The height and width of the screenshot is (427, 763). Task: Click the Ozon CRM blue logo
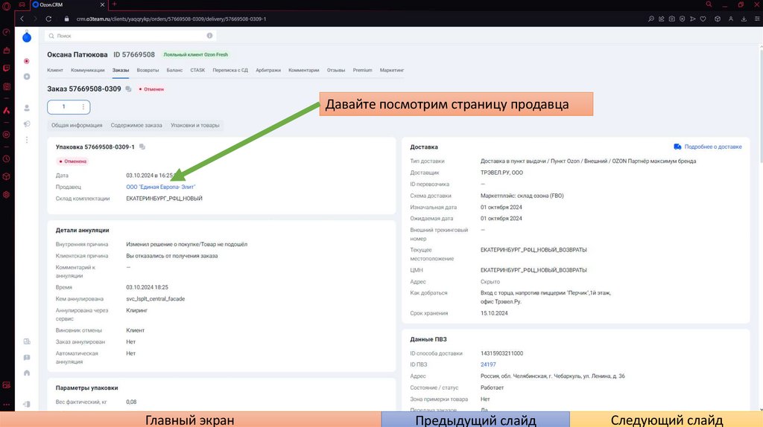(x=27, y=37)
